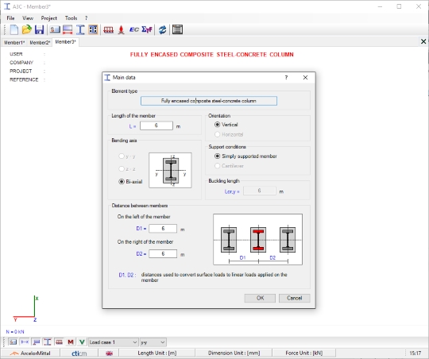Click the highlighted encased section toolbar icon
The width and height of the screenshot is (429, 359).
coord(93,29)
